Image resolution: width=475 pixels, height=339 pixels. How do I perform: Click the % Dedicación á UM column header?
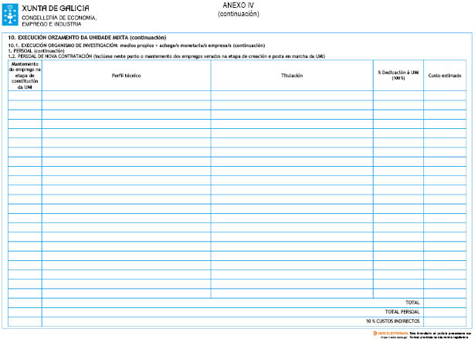coord(397,75)
